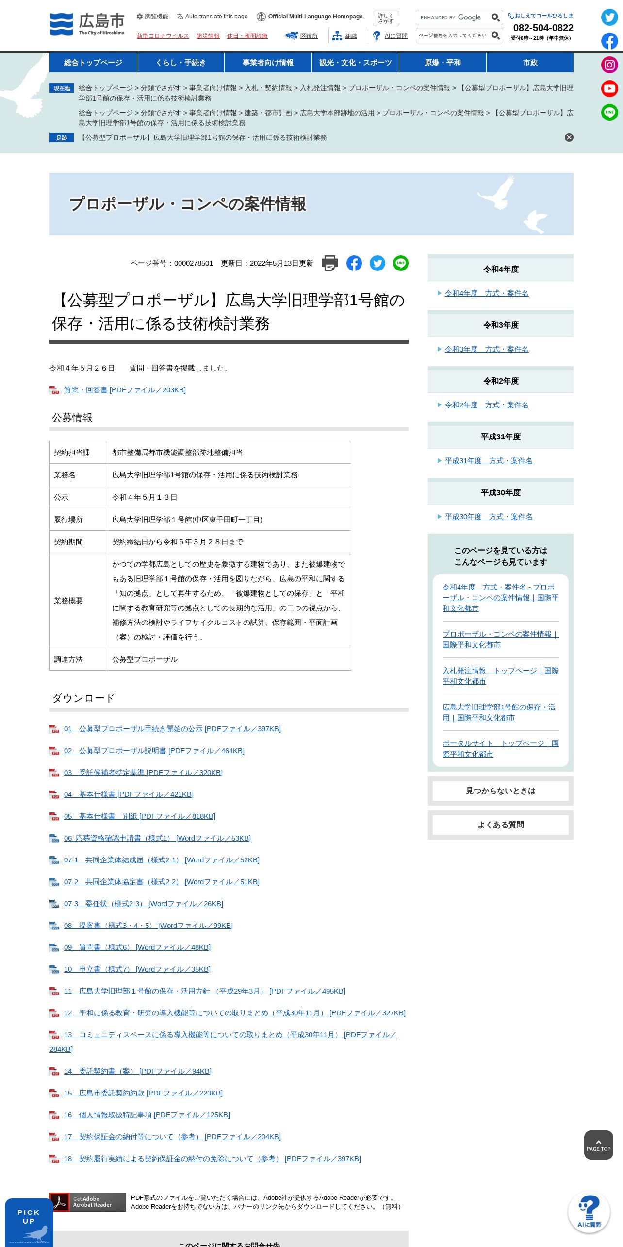Open 原爆・平和 nav tab
Image resolution: width=623 pixels, height=1247 pixels.
(x=443, y=63)
